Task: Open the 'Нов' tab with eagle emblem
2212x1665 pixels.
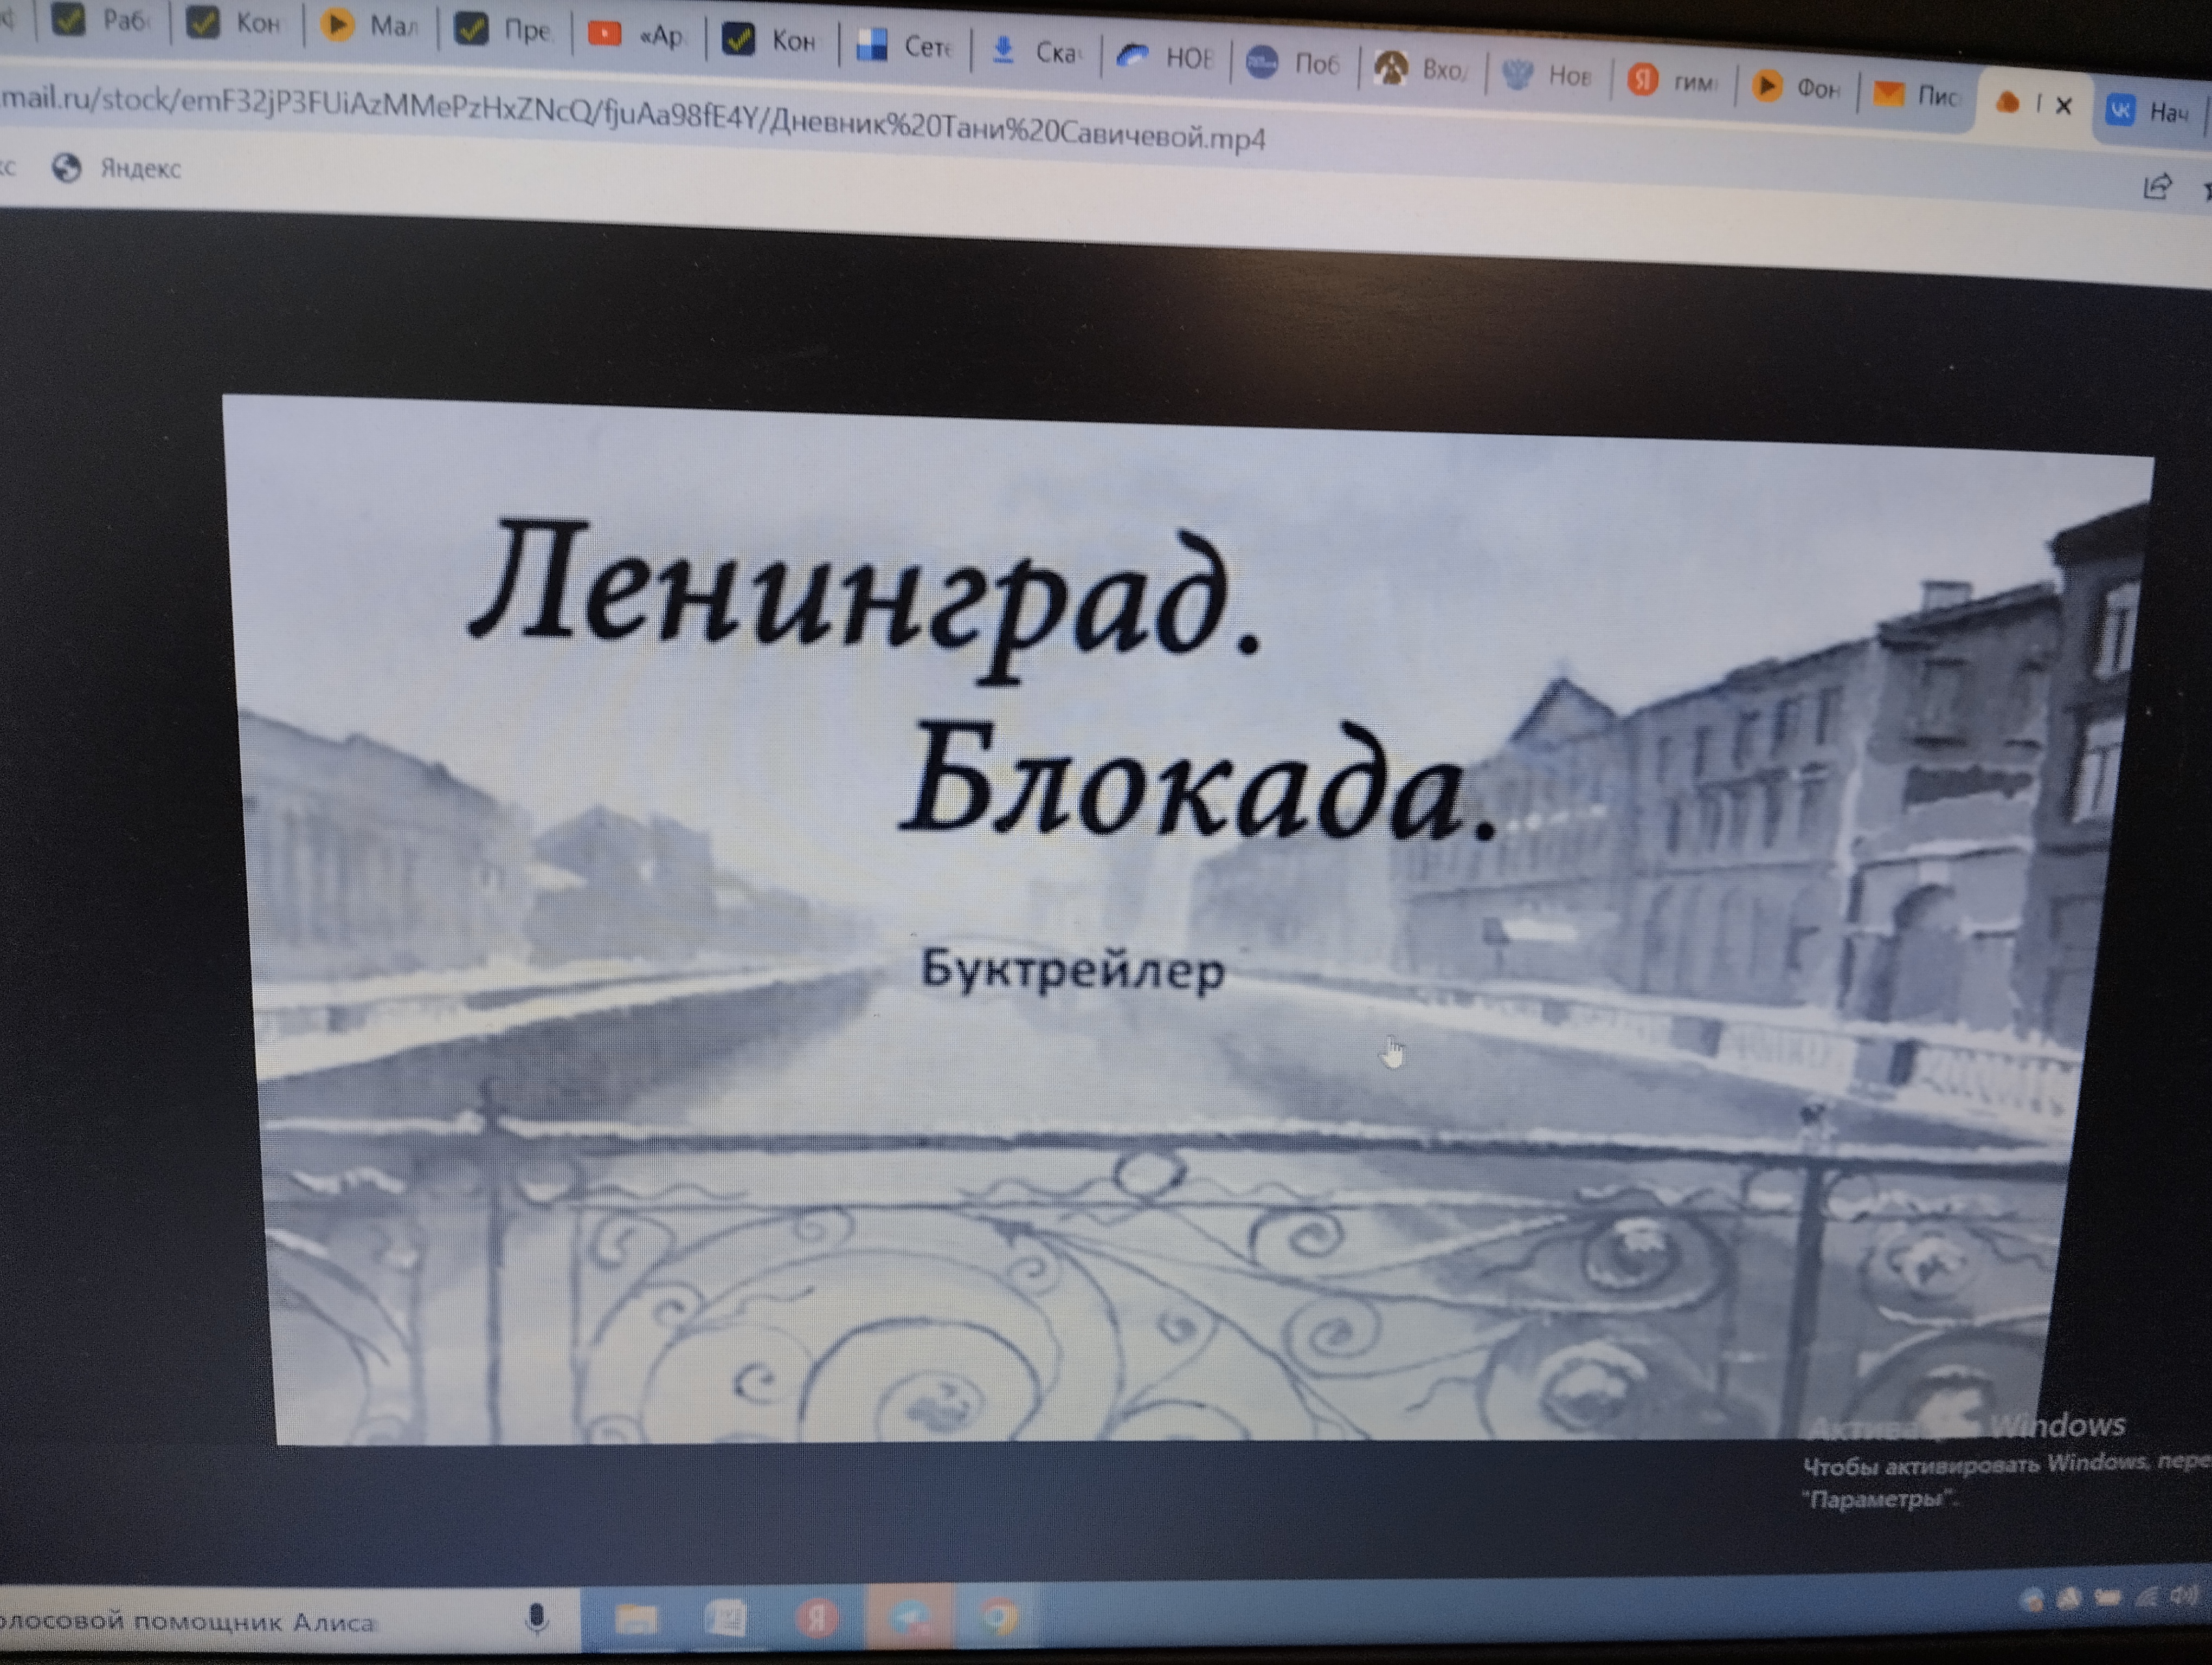Action: [1548, 75]
